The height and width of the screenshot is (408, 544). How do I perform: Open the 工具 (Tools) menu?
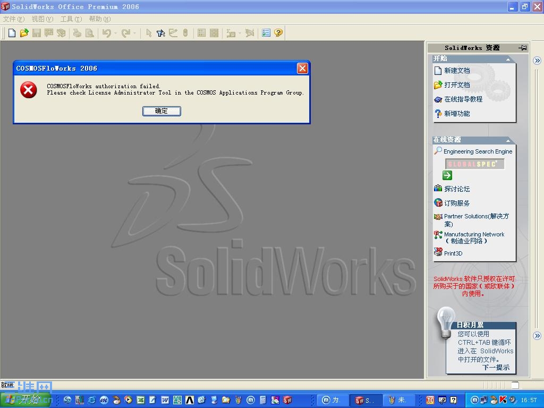pos(71,19)
